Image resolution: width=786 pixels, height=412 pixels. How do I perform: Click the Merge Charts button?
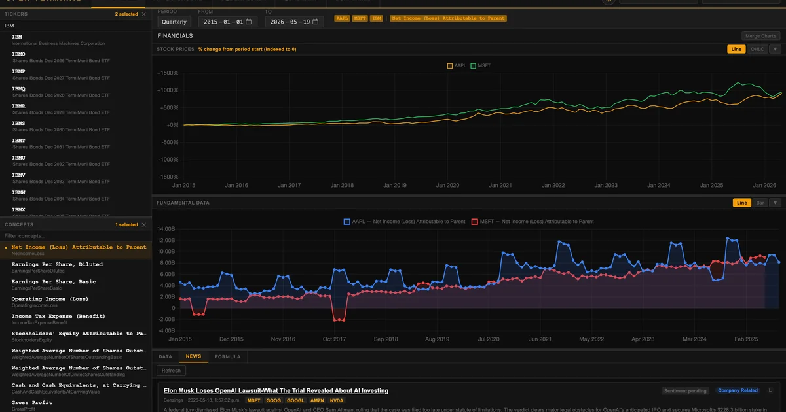pos(760,36)
